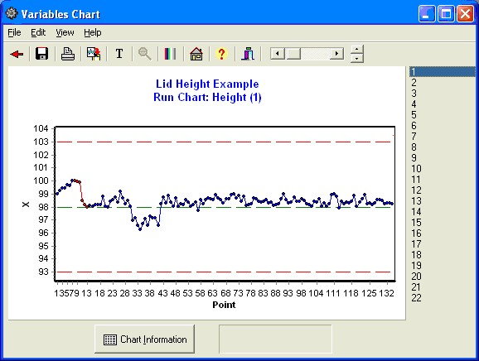479x361 pixels.
Task: Click the magnifier zoom icon
Action: 145,54
